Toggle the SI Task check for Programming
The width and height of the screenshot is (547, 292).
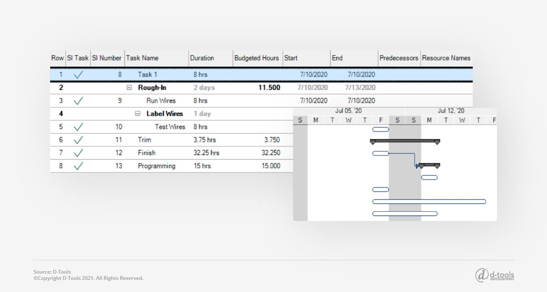[x=78, y=166]
